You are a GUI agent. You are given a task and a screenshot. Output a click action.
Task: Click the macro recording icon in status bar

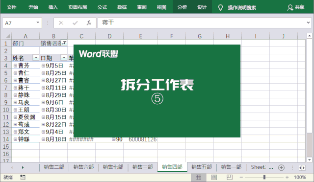(23, 177)
